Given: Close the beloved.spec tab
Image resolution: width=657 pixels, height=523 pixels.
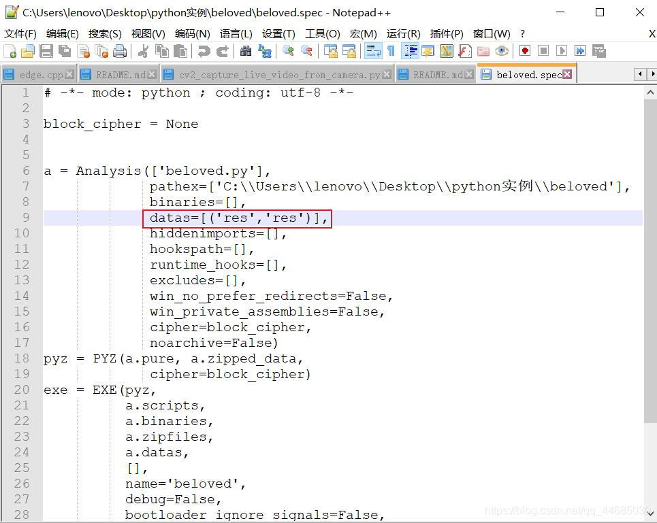Looking at the screenshot, I should [x=567, y=74].
